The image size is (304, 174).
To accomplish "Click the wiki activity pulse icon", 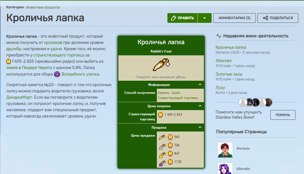I will [219, 36].
